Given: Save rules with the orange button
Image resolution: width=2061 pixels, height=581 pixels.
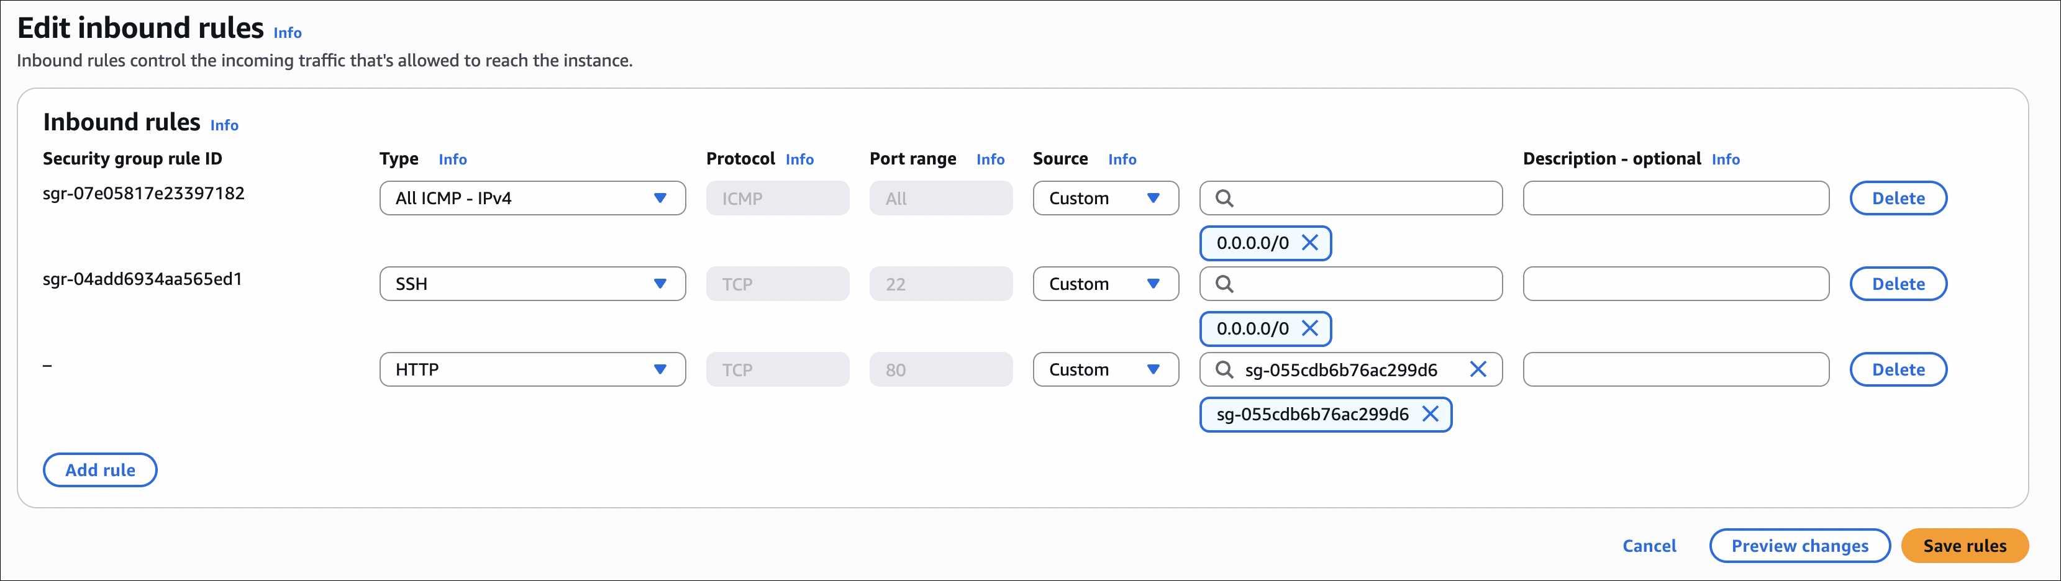Looking at the screenshot, I should (1964, 546).
